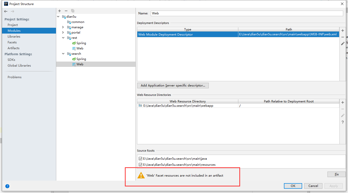The image size is (348, 193).
Task: Edit deployment descriptor with the pencil icon
Action: pos(343,43)
